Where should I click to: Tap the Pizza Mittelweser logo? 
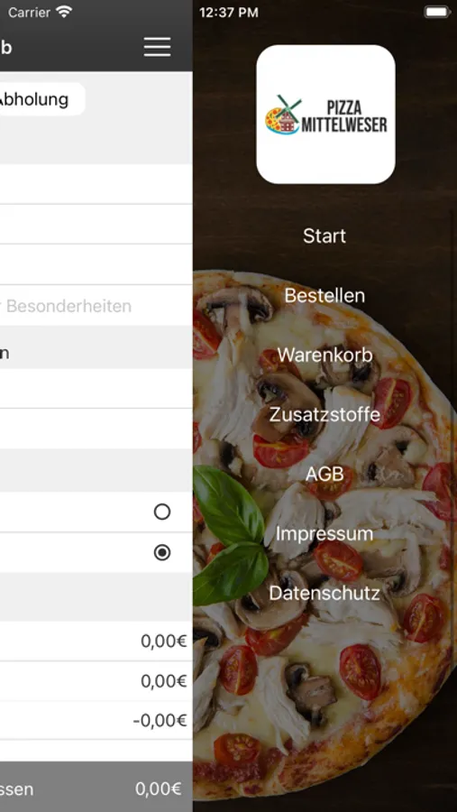[325, 115]
